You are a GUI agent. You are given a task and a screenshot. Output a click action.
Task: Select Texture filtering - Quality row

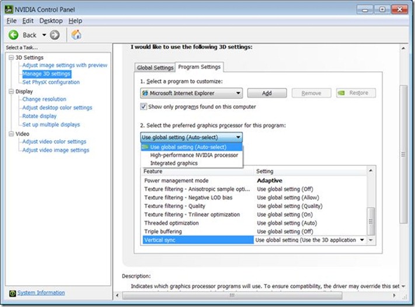click(x=254, y=206)
